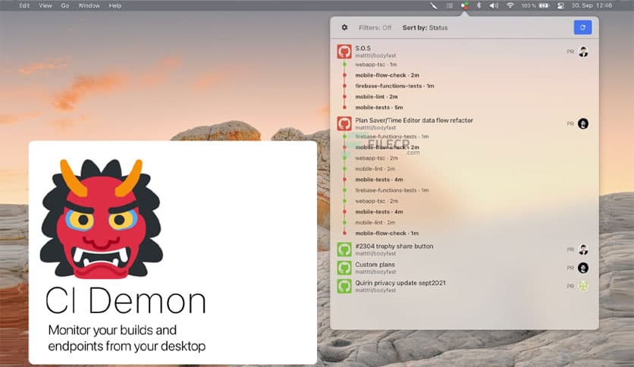Screen dimensions: 634x367
Task: Click the list-style menu bar icon
Action: 450,5
